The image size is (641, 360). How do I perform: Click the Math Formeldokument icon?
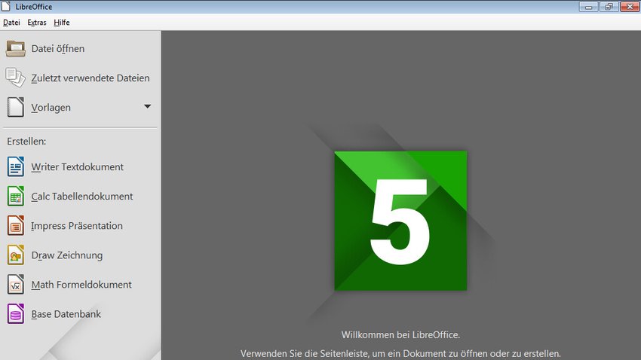pos(16,284)
